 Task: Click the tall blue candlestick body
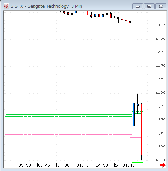point(134,114)
